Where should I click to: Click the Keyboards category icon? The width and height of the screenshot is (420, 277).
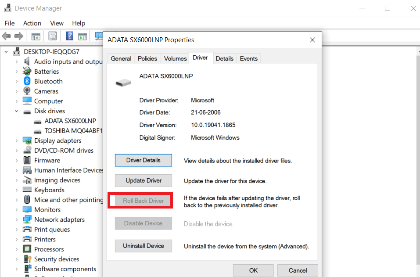[x=27, y=190]
